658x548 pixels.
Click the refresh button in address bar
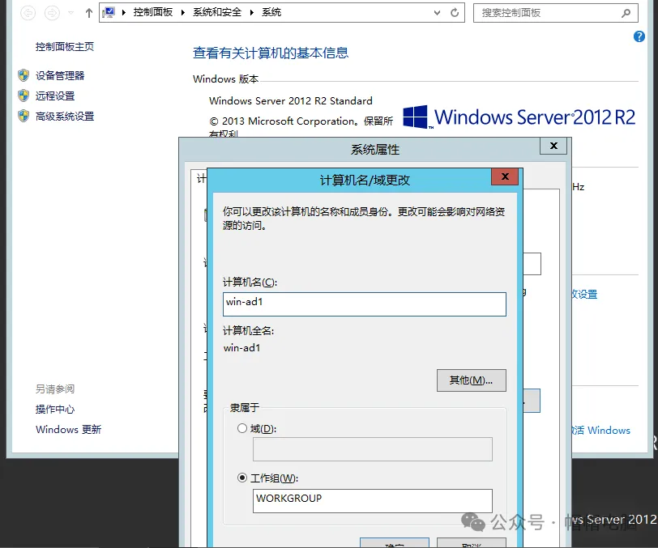[455, 13]
